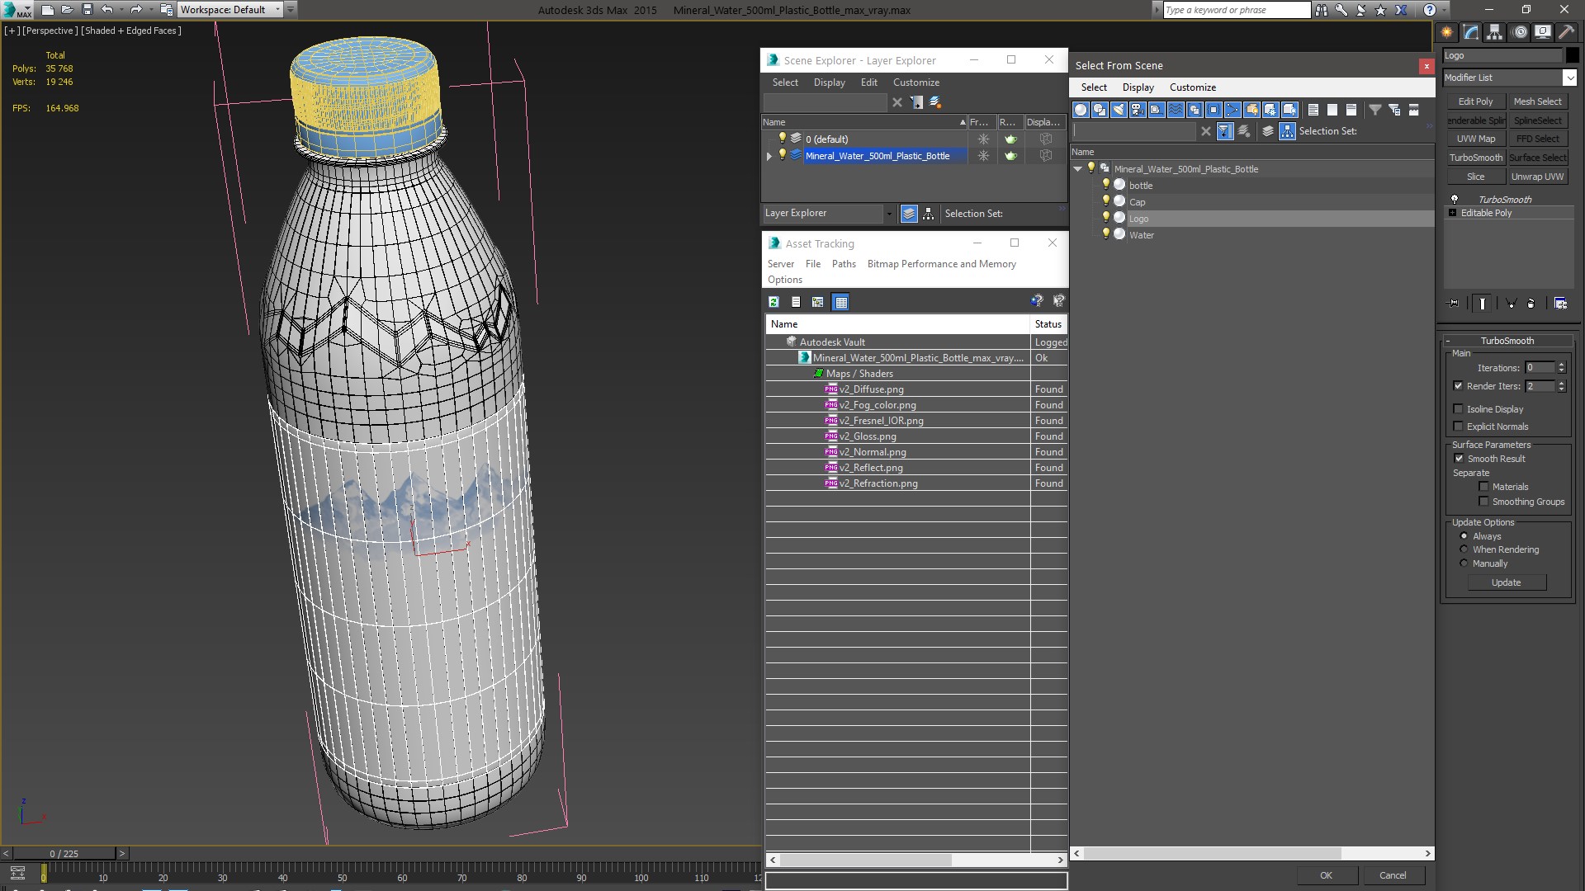Open the Create command panel tab

pyautogui.click(x=1447, y=32)
